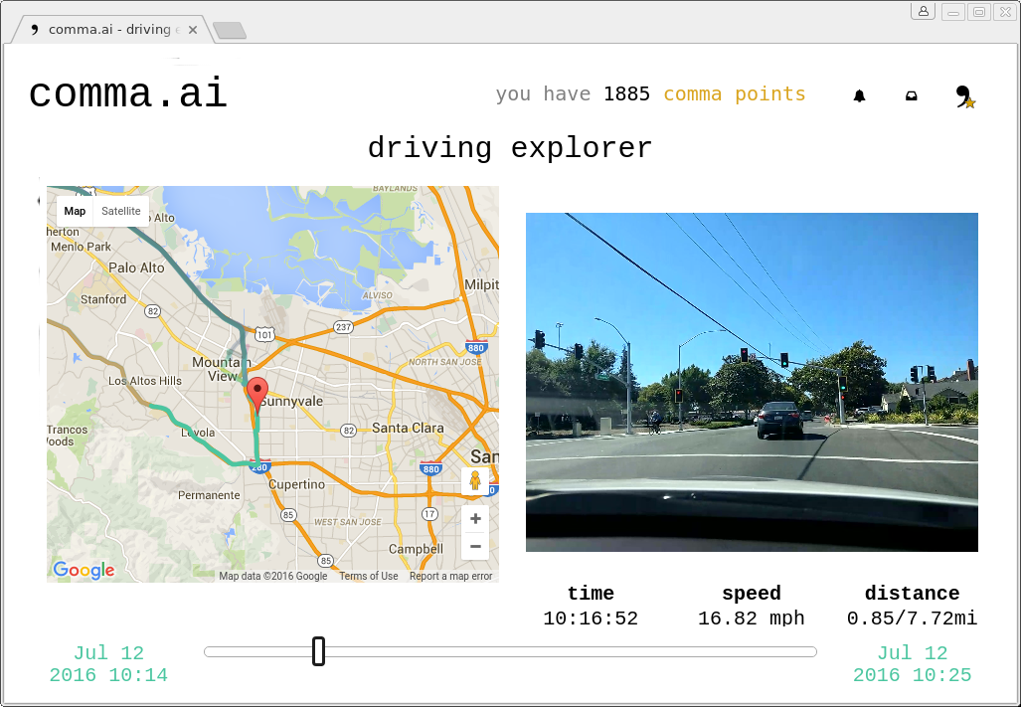Click the Menlo Park map label

[x=81, y=247]
